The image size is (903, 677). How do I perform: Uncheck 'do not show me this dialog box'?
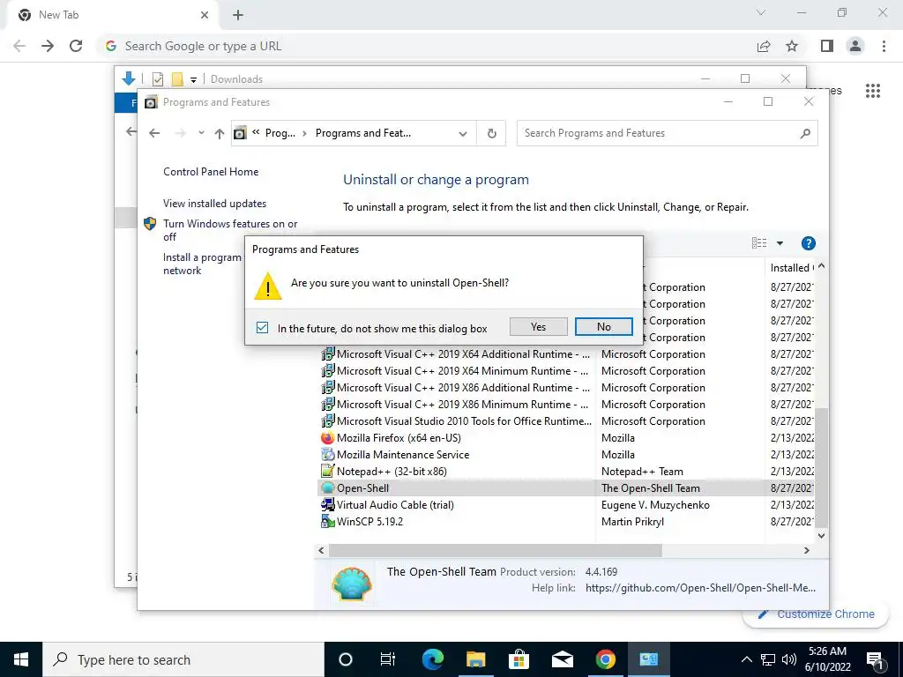pyautogui.click(x=262, y=328)
